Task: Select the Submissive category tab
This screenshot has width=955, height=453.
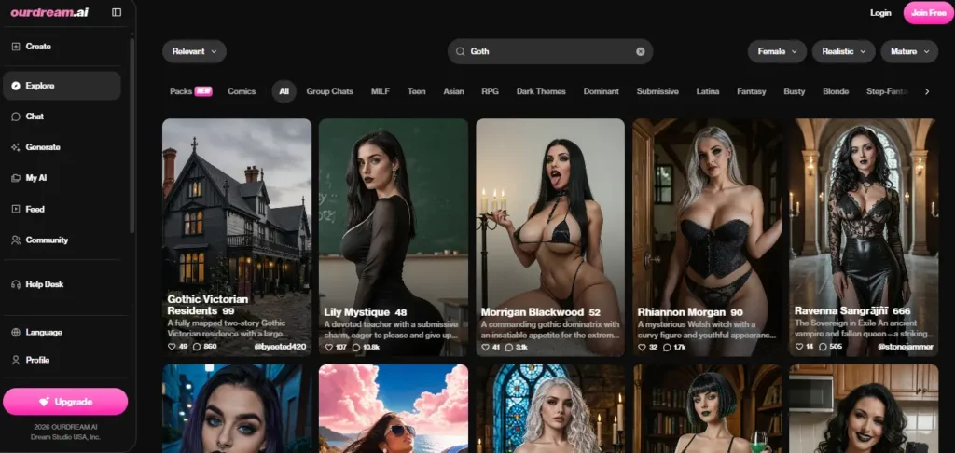Action: click(657, 91)
